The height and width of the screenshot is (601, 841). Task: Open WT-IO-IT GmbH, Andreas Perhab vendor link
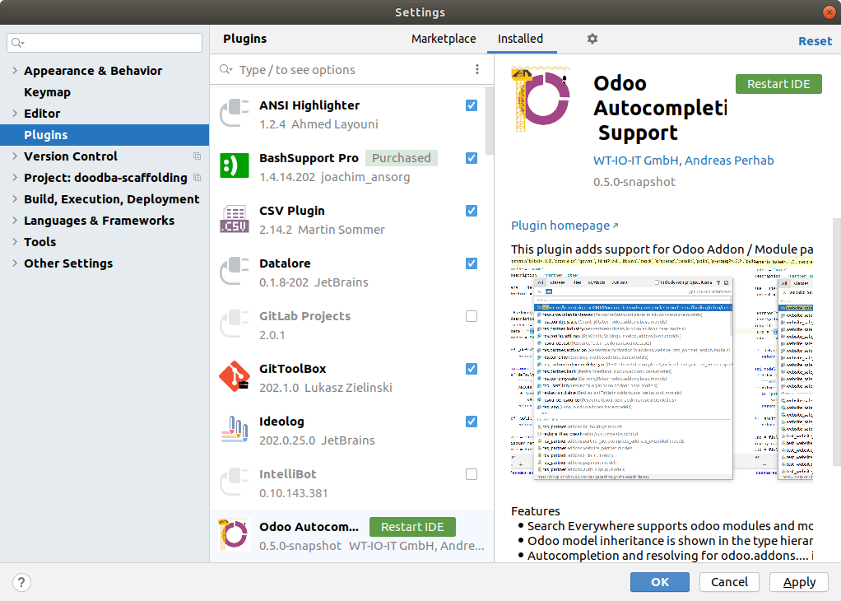coord(683,160)
